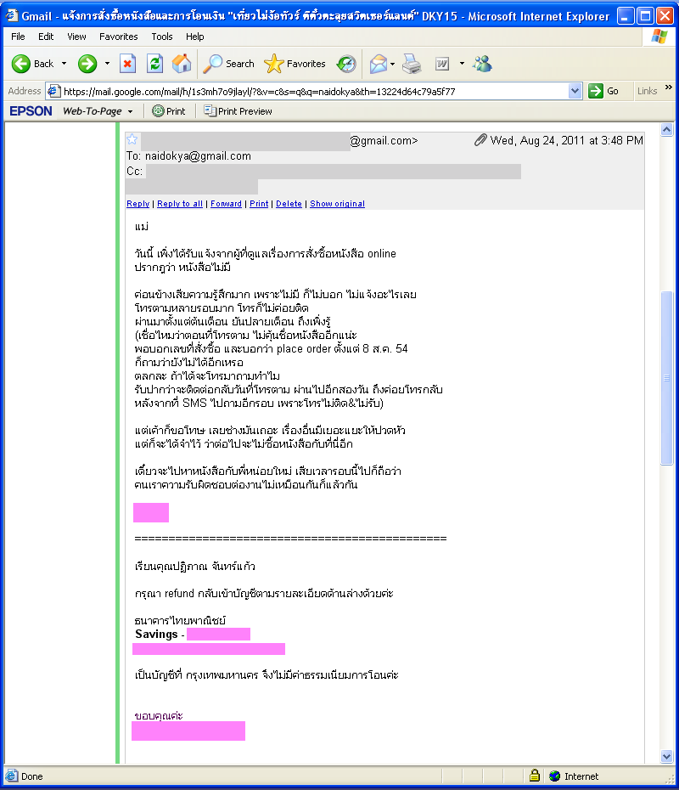This screenshot has width=679, height=790.
Task: Star this email message
Action: (132, 139)
